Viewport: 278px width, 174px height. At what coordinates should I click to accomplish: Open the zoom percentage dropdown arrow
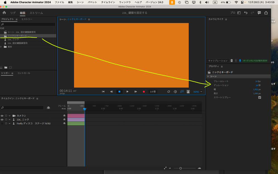click(x=201, y=92)
